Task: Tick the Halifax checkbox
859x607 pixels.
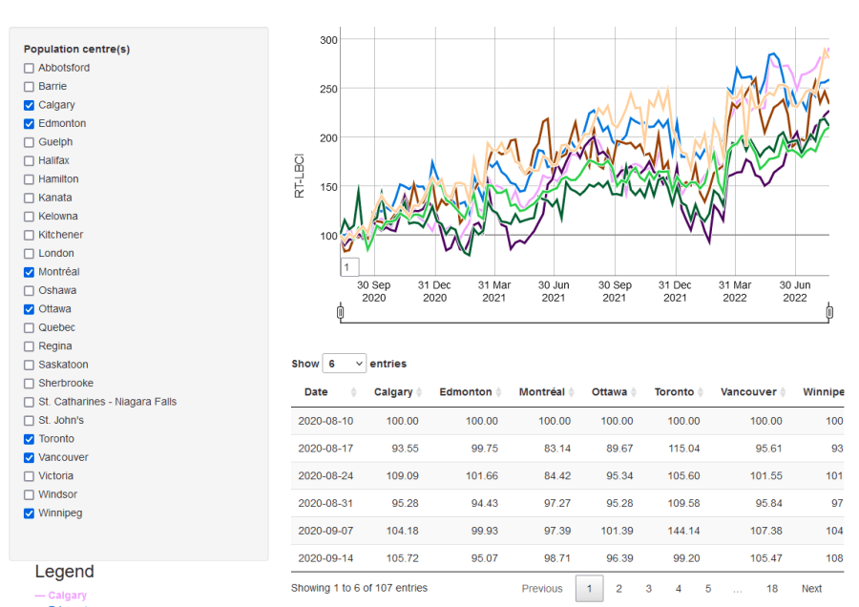Action: coord(29,161)
